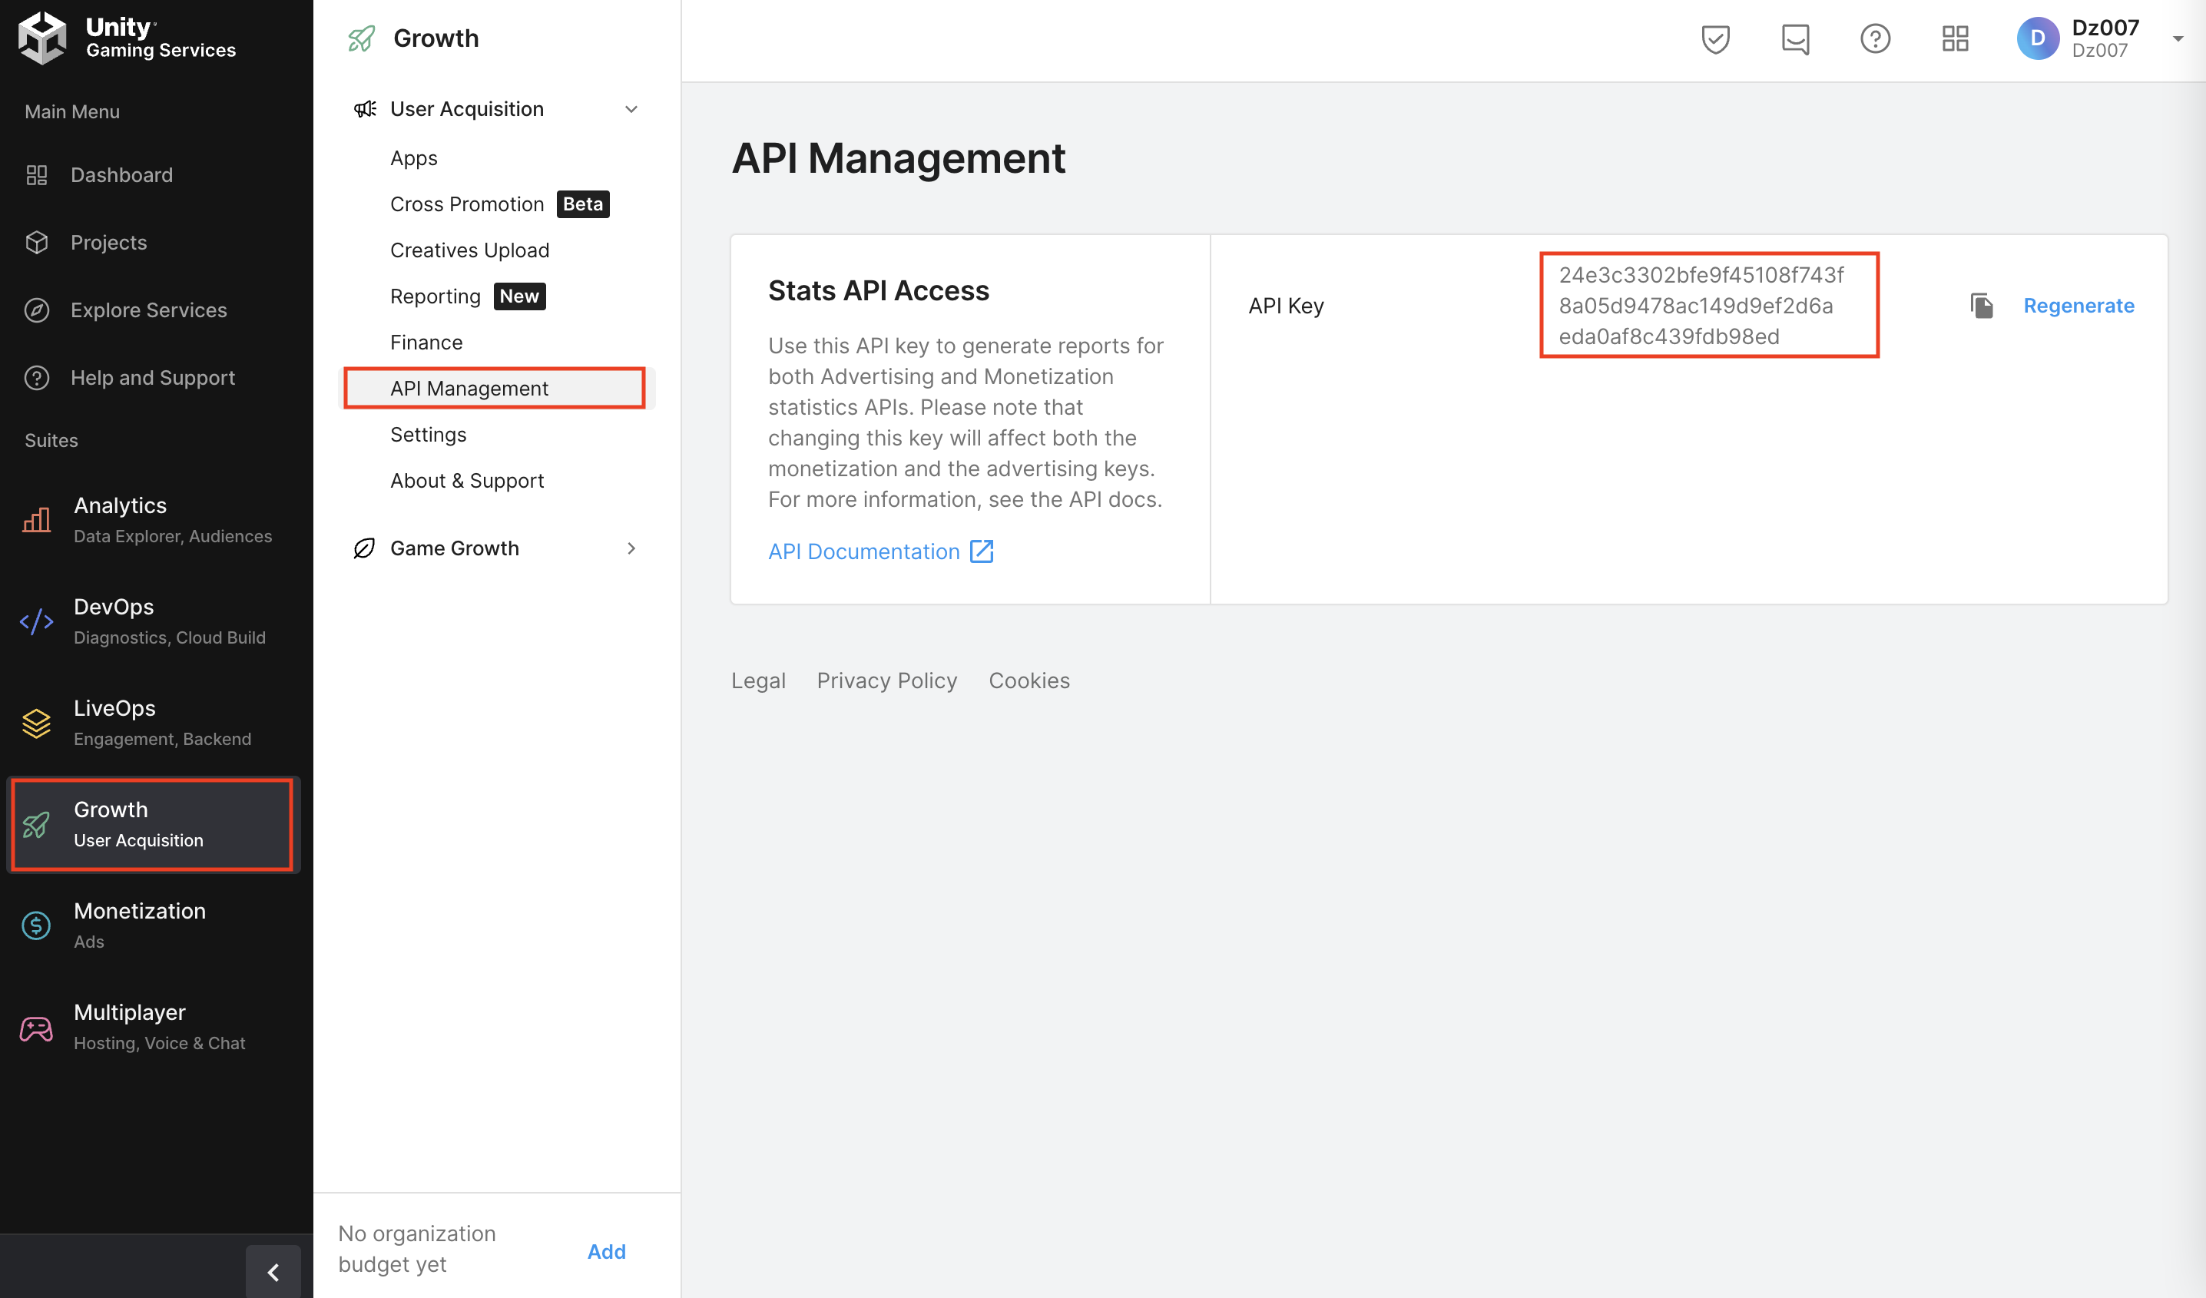Open Cross Promotion Beta page
The width and height of the screenshot is (2206, 1298).
(x=466, y=204)
